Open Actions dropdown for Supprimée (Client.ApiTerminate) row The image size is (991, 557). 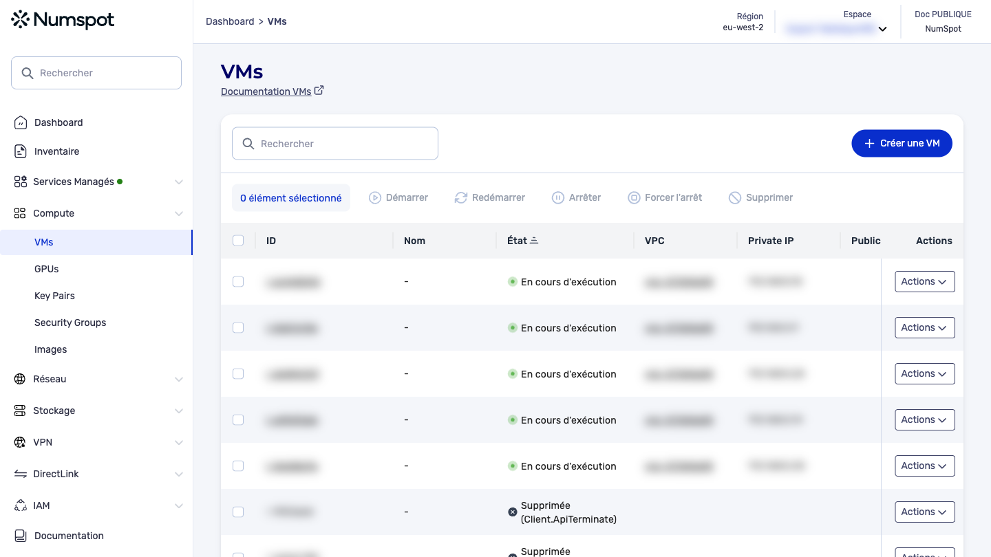pyautogui.click(x=924, y=512)
